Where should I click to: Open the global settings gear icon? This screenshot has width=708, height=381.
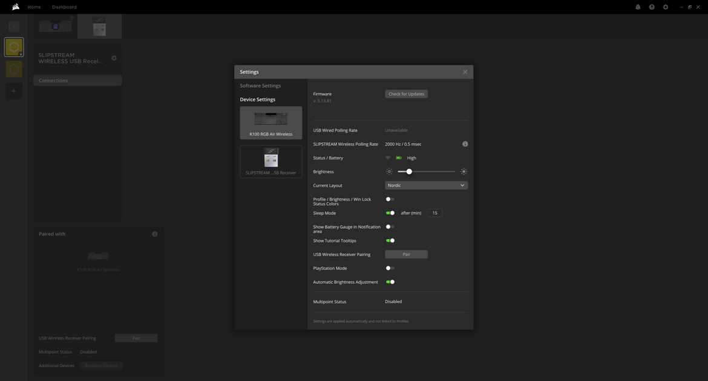tap(666, 7)
